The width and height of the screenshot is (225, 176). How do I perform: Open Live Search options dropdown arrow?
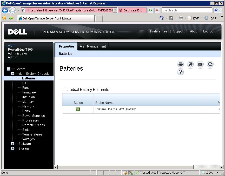pos(221,10)
